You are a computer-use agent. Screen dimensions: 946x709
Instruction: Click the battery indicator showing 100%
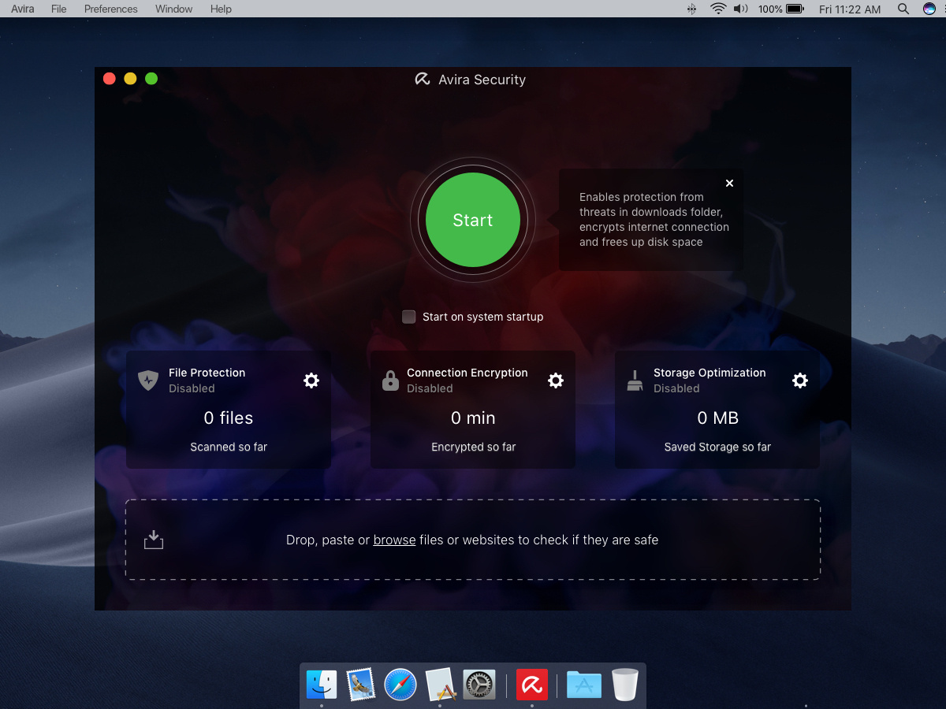click(x=780, y=9)
